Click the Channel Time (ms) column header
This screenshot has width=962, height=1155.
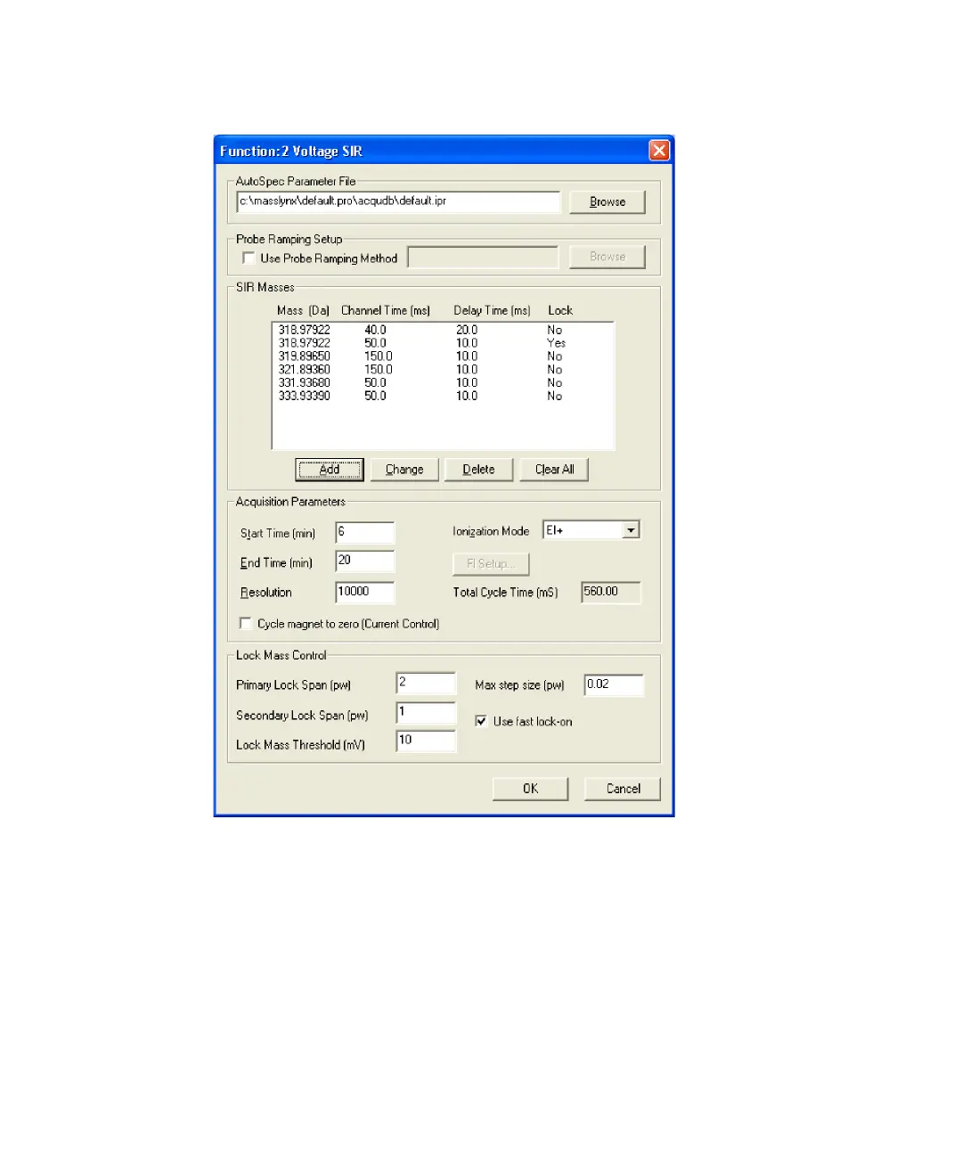point(386,310)
